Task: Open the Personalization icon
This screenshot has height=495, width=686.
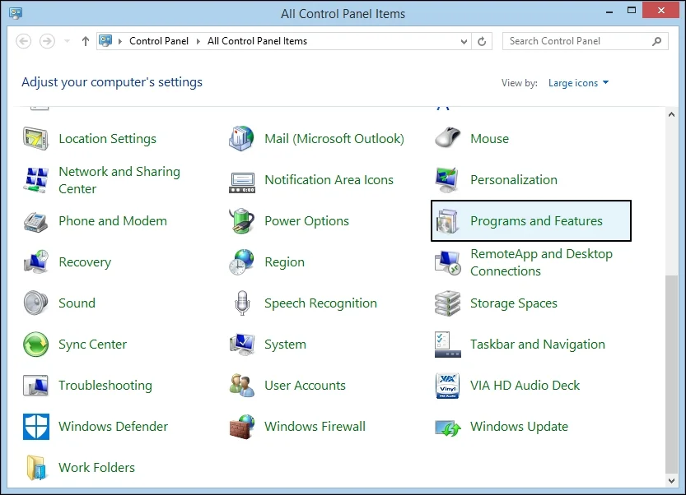Action: pyautogui.click(x=447, y=179)
